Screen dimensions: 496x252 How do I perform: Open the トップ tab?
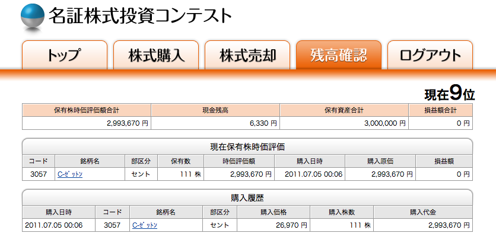pos(65,55)
